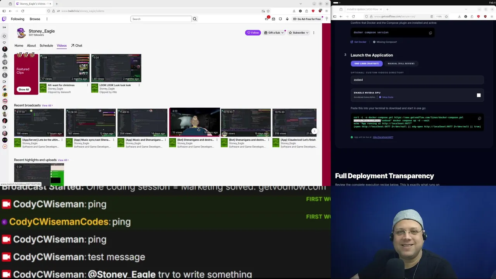
Task: Open '[App] Music sync/cast Shena...' video title
Action: coord(92,140)
